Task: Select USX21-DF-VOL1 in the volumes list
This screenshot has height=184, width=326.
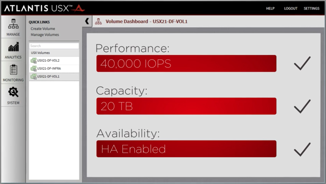Action: coord(54,77)
